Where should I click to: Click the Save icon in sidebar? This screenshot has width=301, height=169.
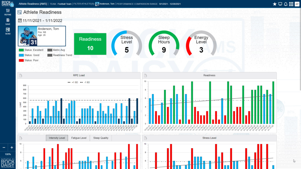(8, 22)
